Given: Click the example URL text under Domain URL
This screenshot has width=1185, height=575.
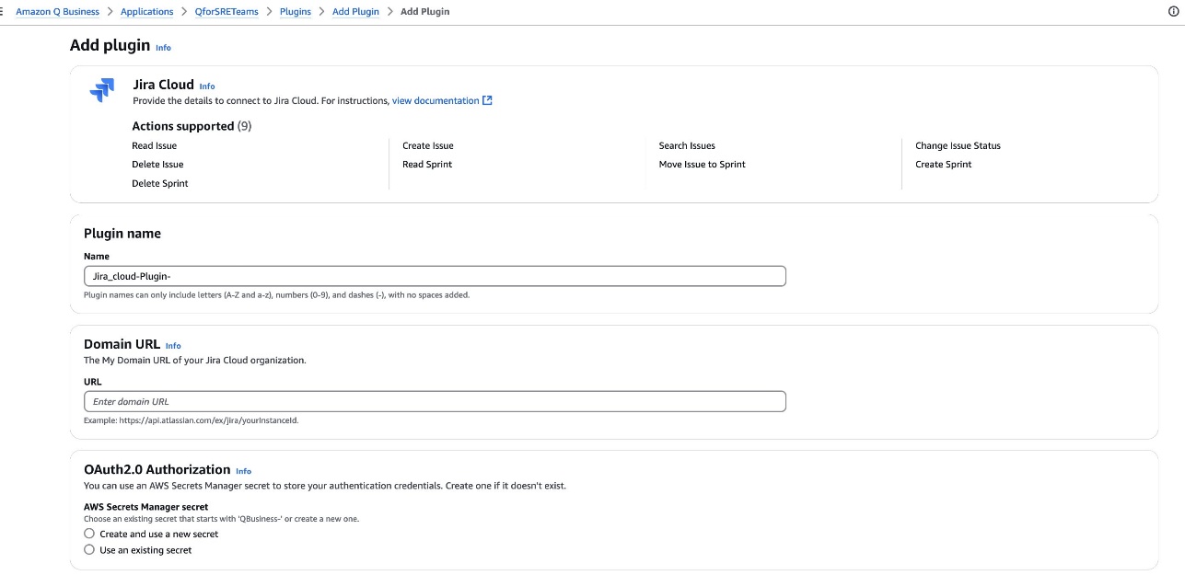Looking at the screenshot, I should point(192,420).
